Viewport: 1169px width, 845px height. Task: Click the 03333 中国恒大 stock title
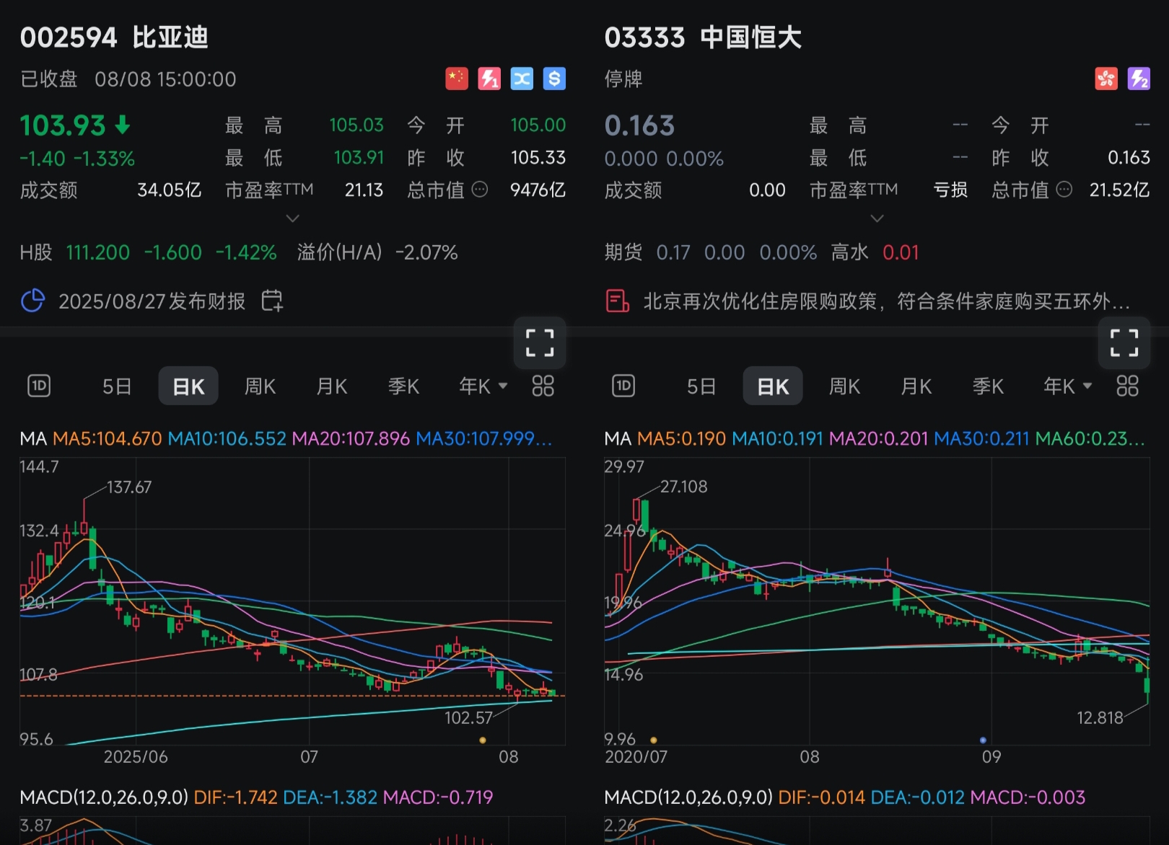703,37
